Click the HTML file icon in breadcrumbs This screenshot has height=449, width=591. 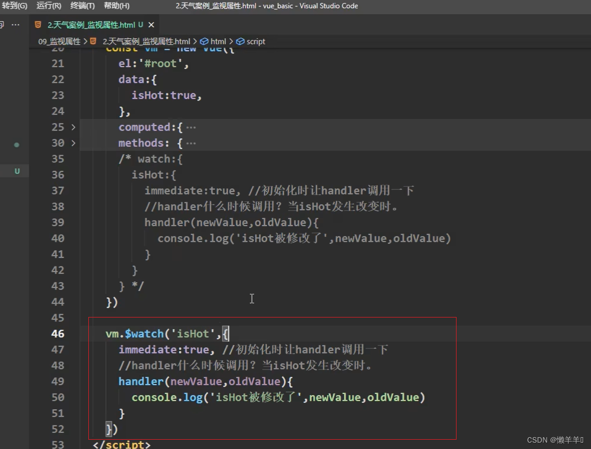click(x=93, y=42)
